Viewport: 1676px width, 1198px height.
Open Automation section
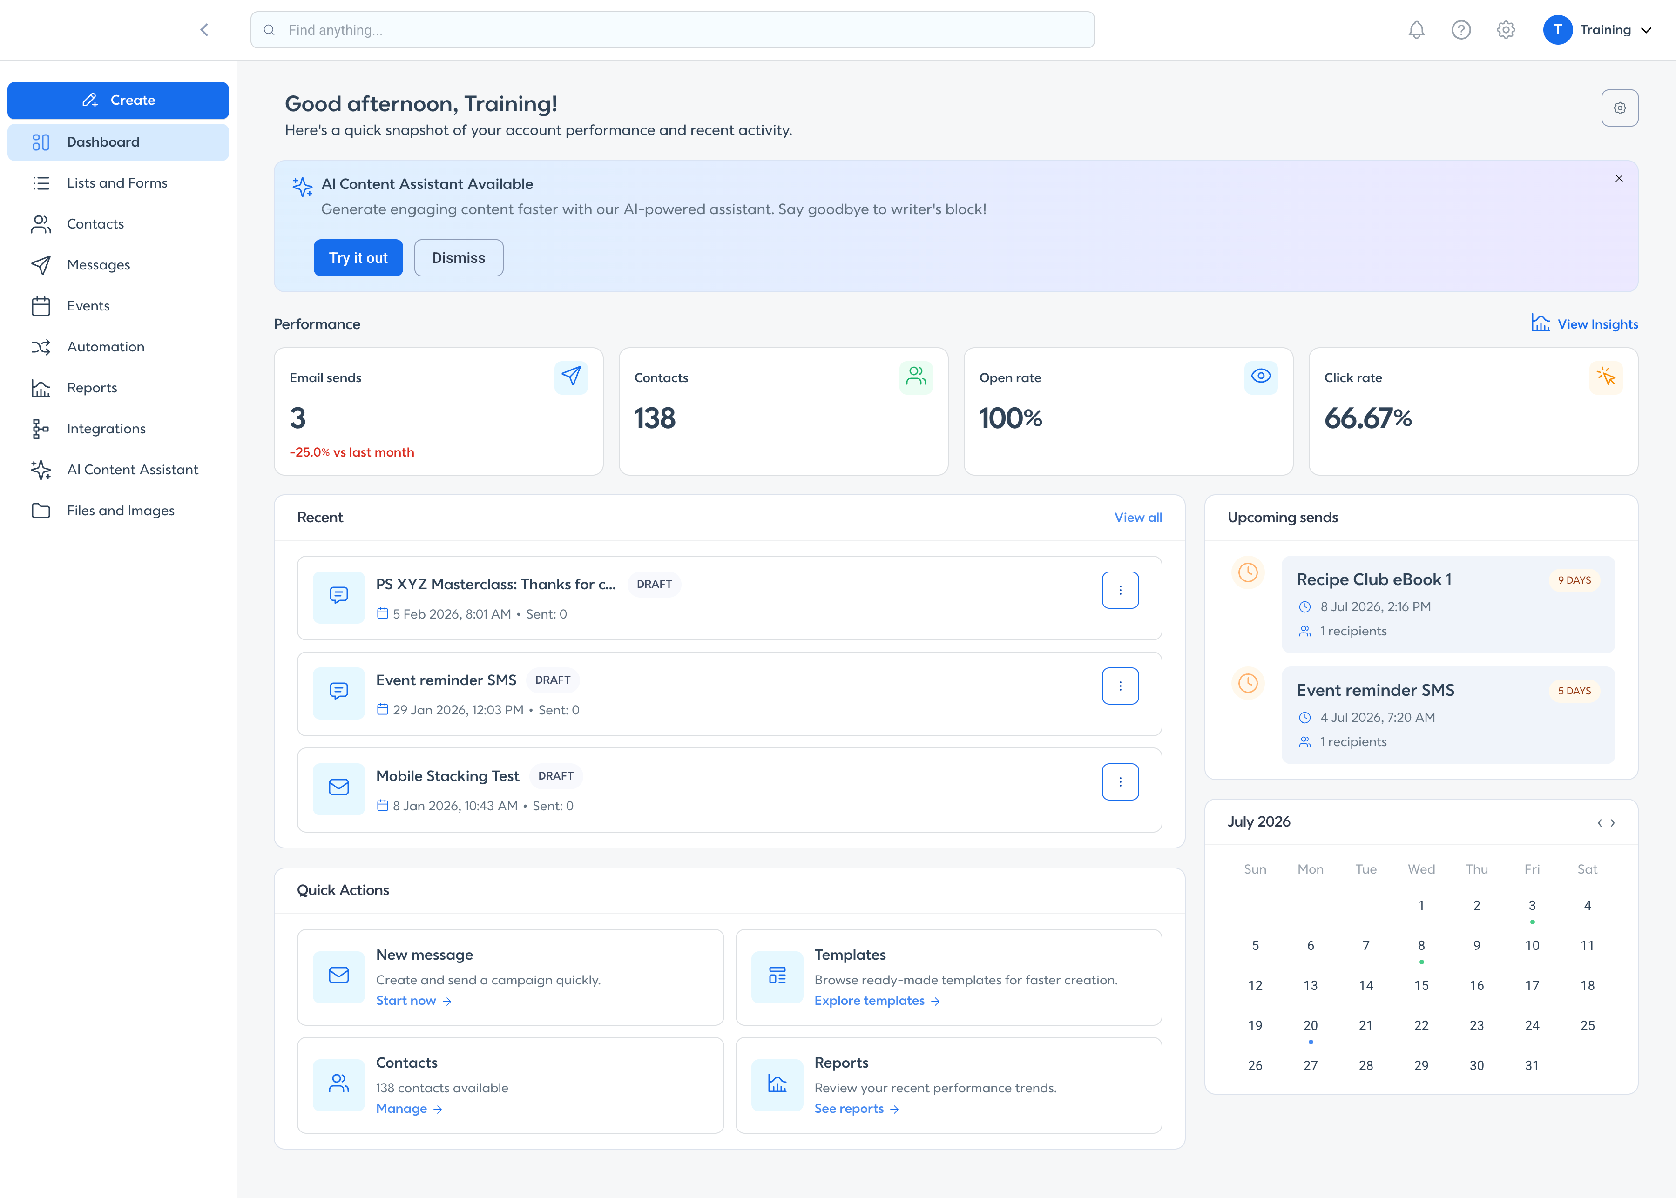[x=118, y=347]
